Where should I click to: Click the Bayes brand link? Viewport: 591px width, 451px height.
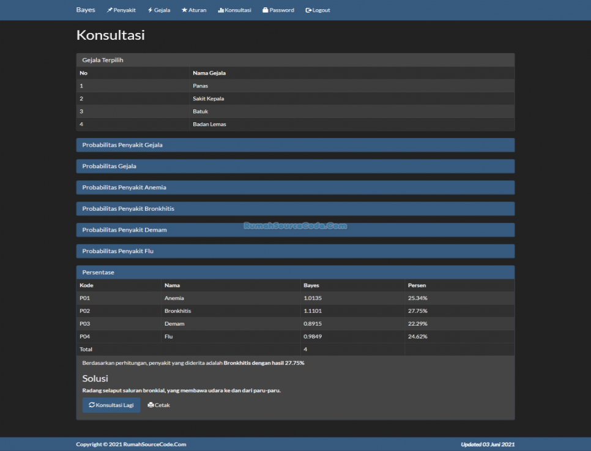click(x=86, y=10)
